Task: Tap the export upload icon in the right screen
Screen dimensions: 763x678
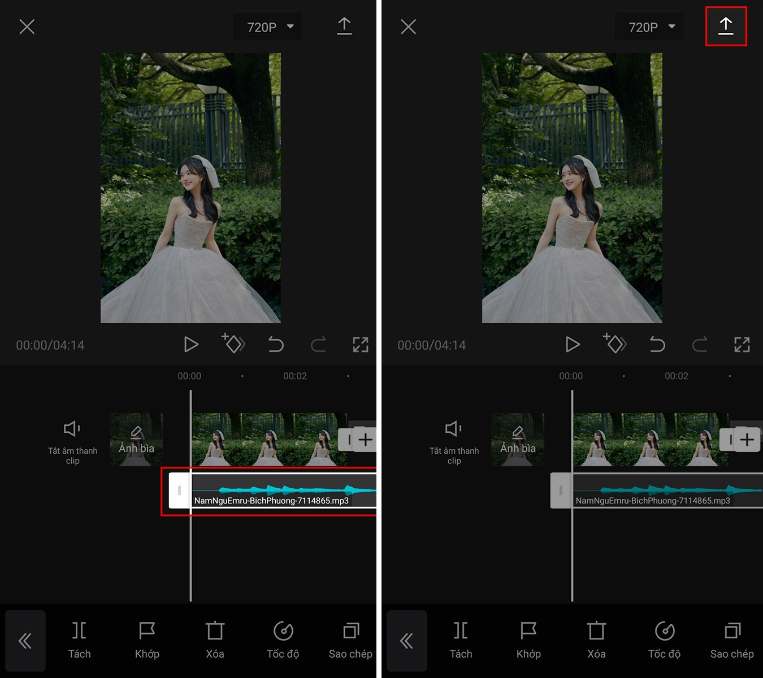Action: coord(726,26)
